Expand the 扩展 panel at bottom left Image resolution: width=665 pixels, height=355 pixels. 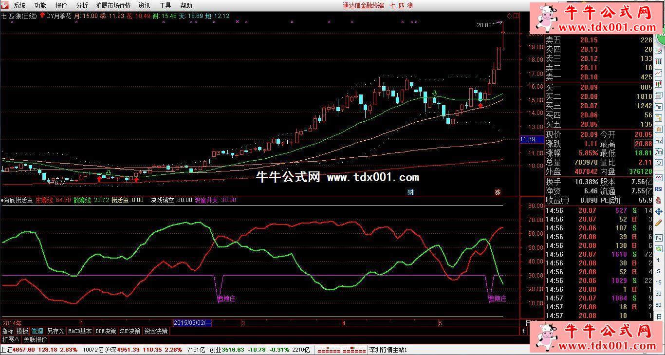(10, 339)
